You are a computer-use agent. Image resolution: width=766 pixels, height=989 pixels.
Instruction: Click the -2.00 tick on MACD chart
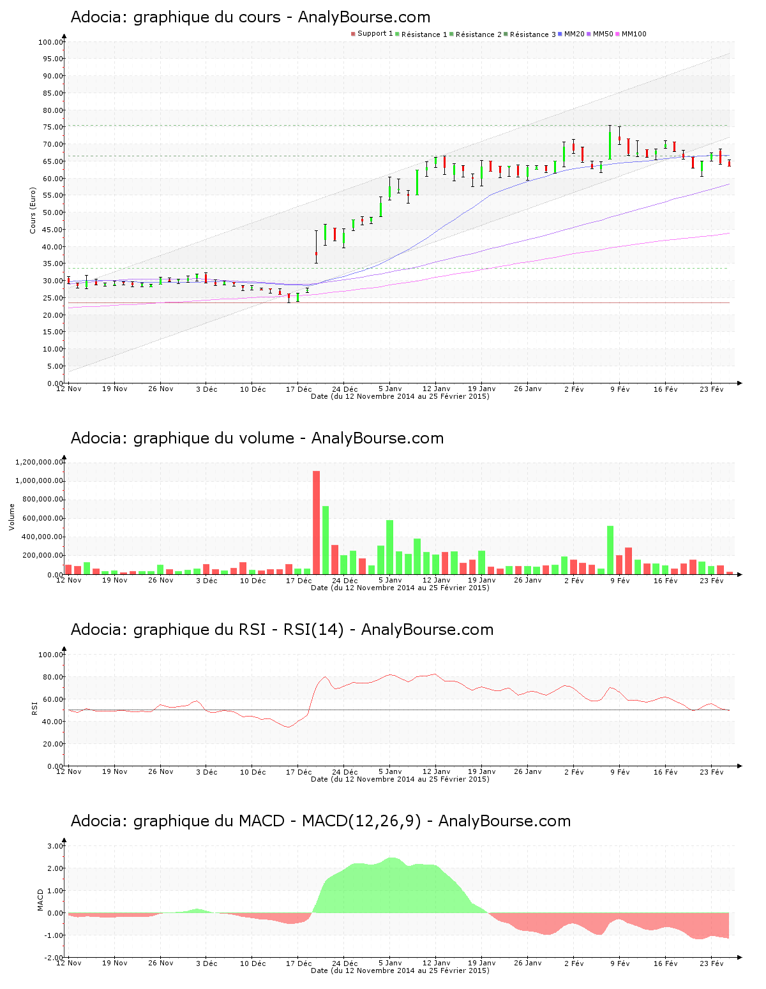tap(54, 958)
